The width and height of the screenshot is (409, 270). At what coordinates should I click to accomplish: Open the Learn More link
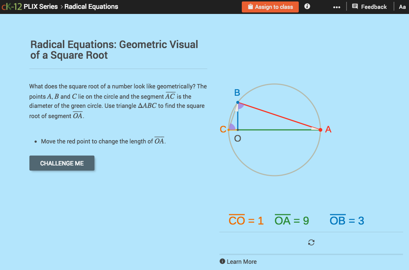click(x=241, y=261)
